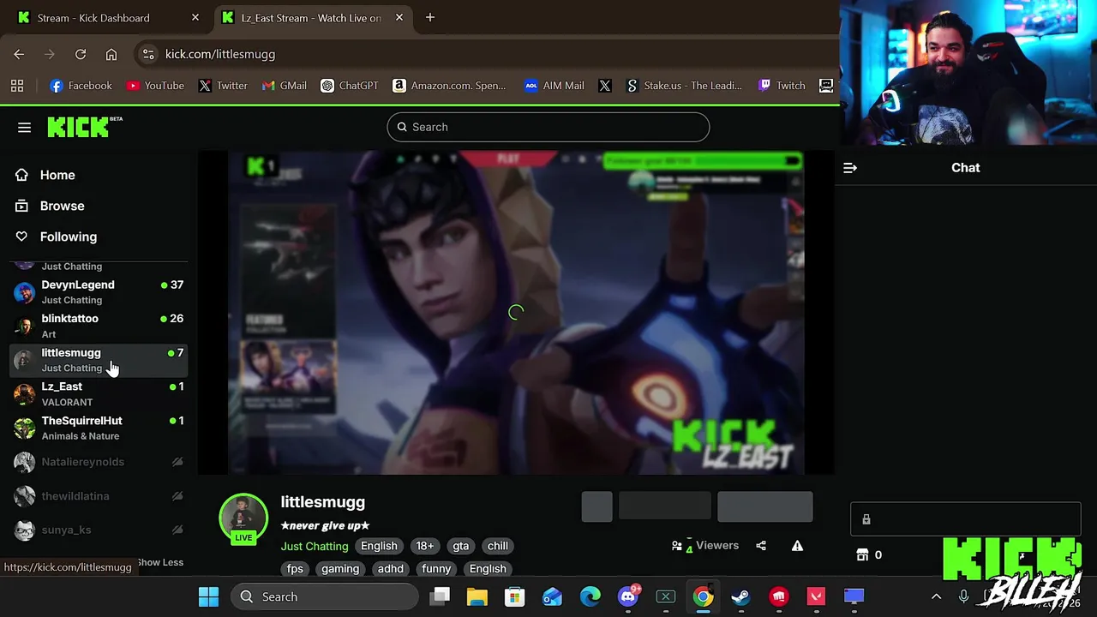The image size is (1097, 617).
Task: Collapse channel list with Show Less
Action: tap(160, 562)
